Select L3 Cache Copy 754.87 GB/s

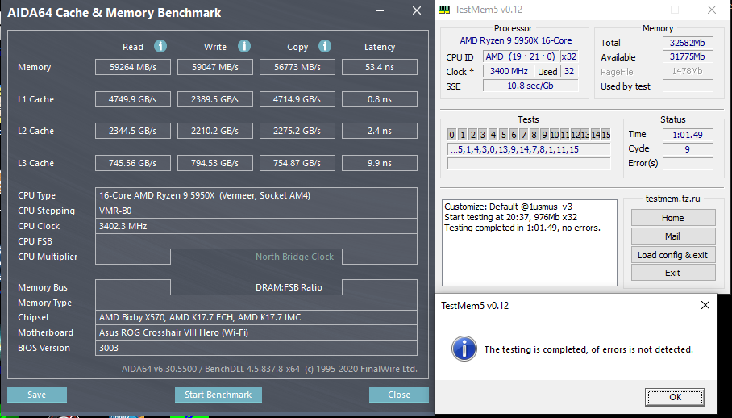[297, 163]
